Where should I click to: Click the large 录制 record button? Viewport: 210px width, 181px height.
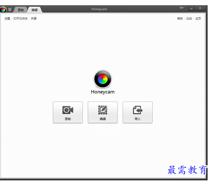68,112
